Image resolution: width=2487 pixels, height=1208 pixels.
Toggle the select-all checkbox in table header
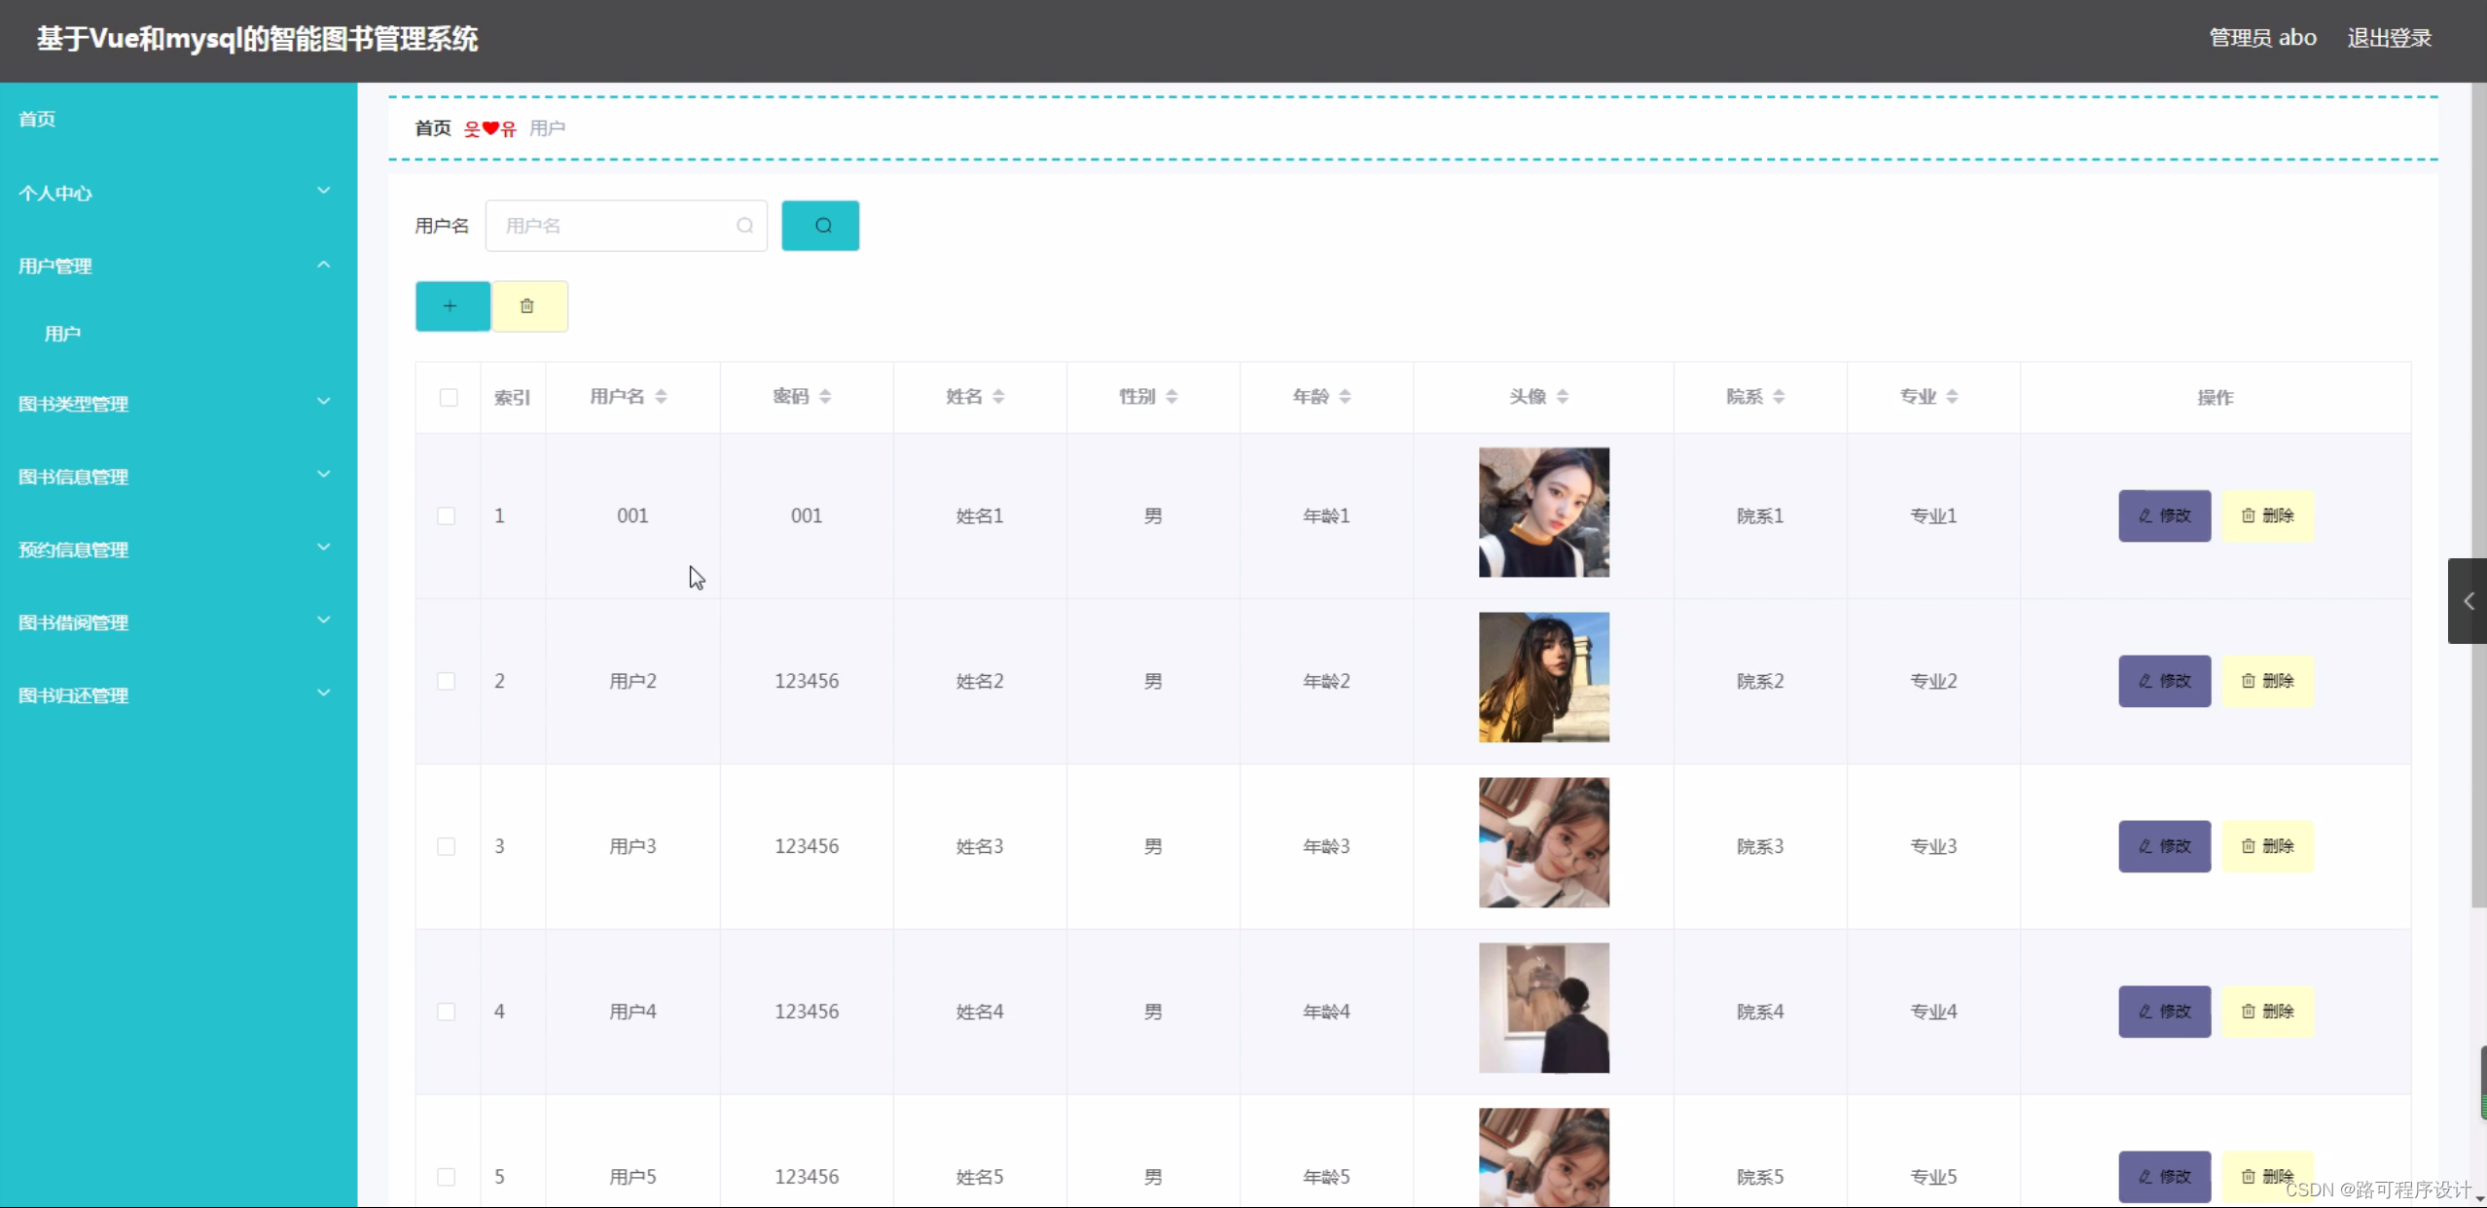[x=448, y=397]
